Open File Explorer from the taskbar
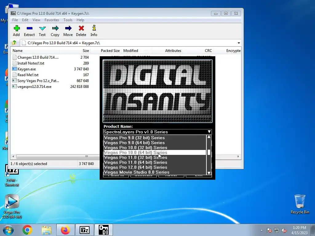Viewport: 315px width, 236px height. (46, 230)
